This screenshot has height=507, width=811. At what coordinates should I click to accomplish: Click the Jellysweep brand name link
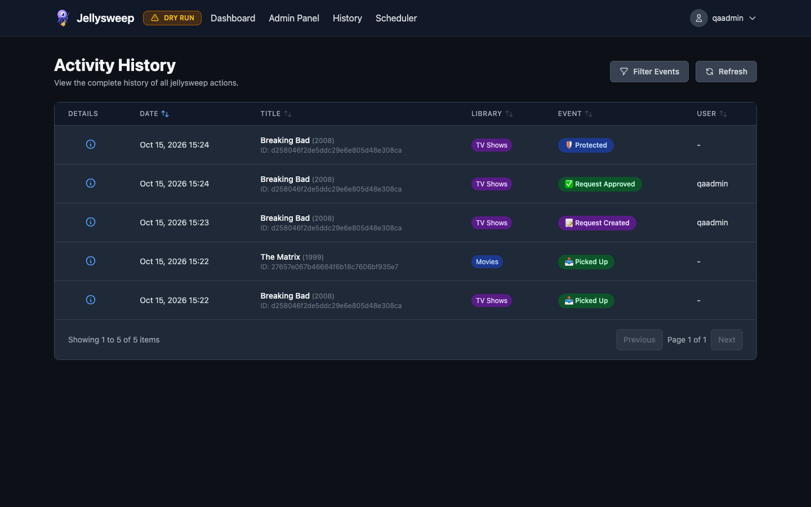[x=105, y=18]
